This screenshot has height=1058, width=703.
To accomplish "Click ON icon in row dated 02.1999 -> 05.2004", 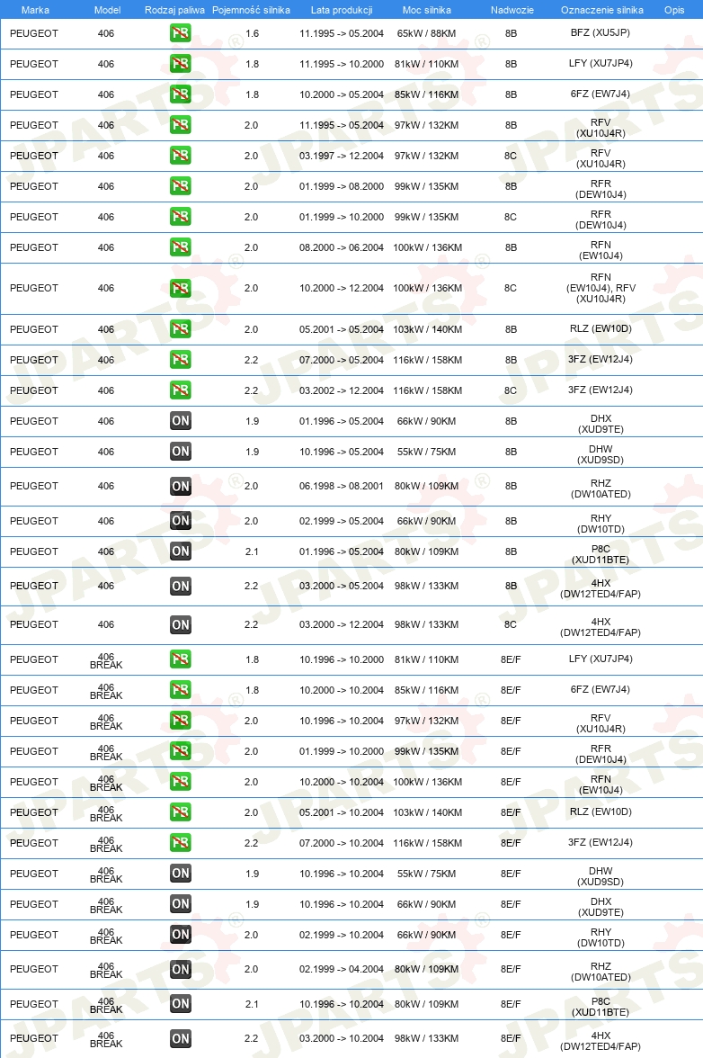I will pos(180,521).
